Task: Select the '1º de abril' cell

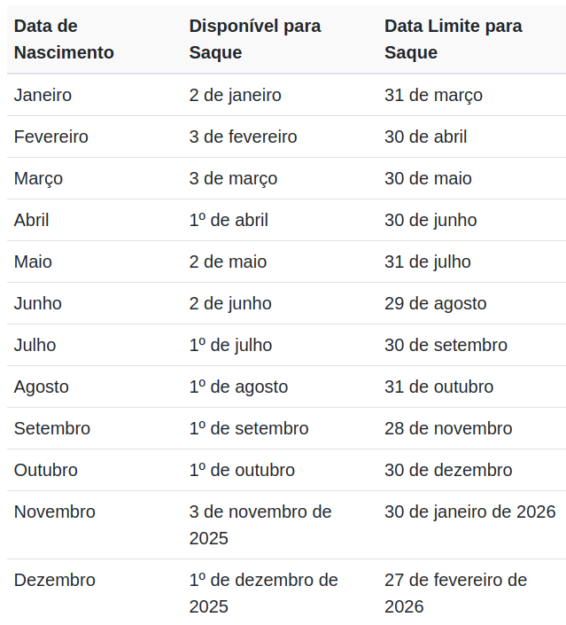Action: [x=229, y=220]
